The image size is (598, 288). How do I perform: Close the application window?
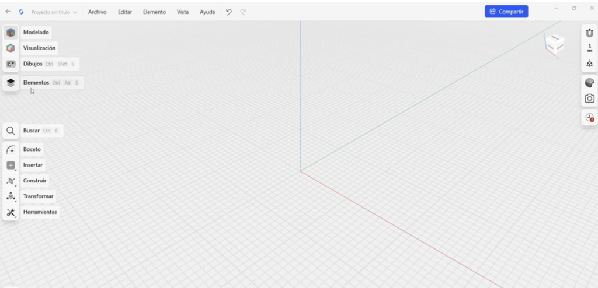pyautogui.click(x=592, y=8)
